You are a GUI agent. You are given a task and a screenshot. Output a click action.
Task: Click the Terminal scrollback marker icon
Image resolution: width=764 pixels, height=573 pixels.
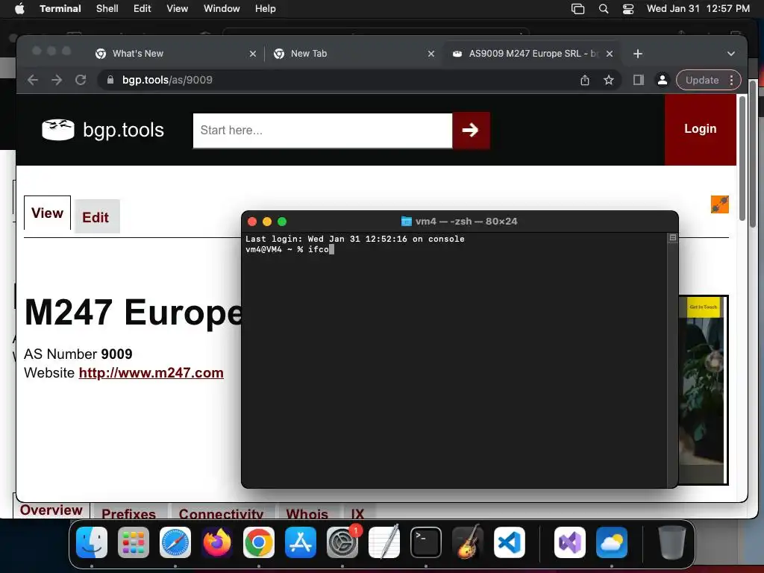pos(673,238)
